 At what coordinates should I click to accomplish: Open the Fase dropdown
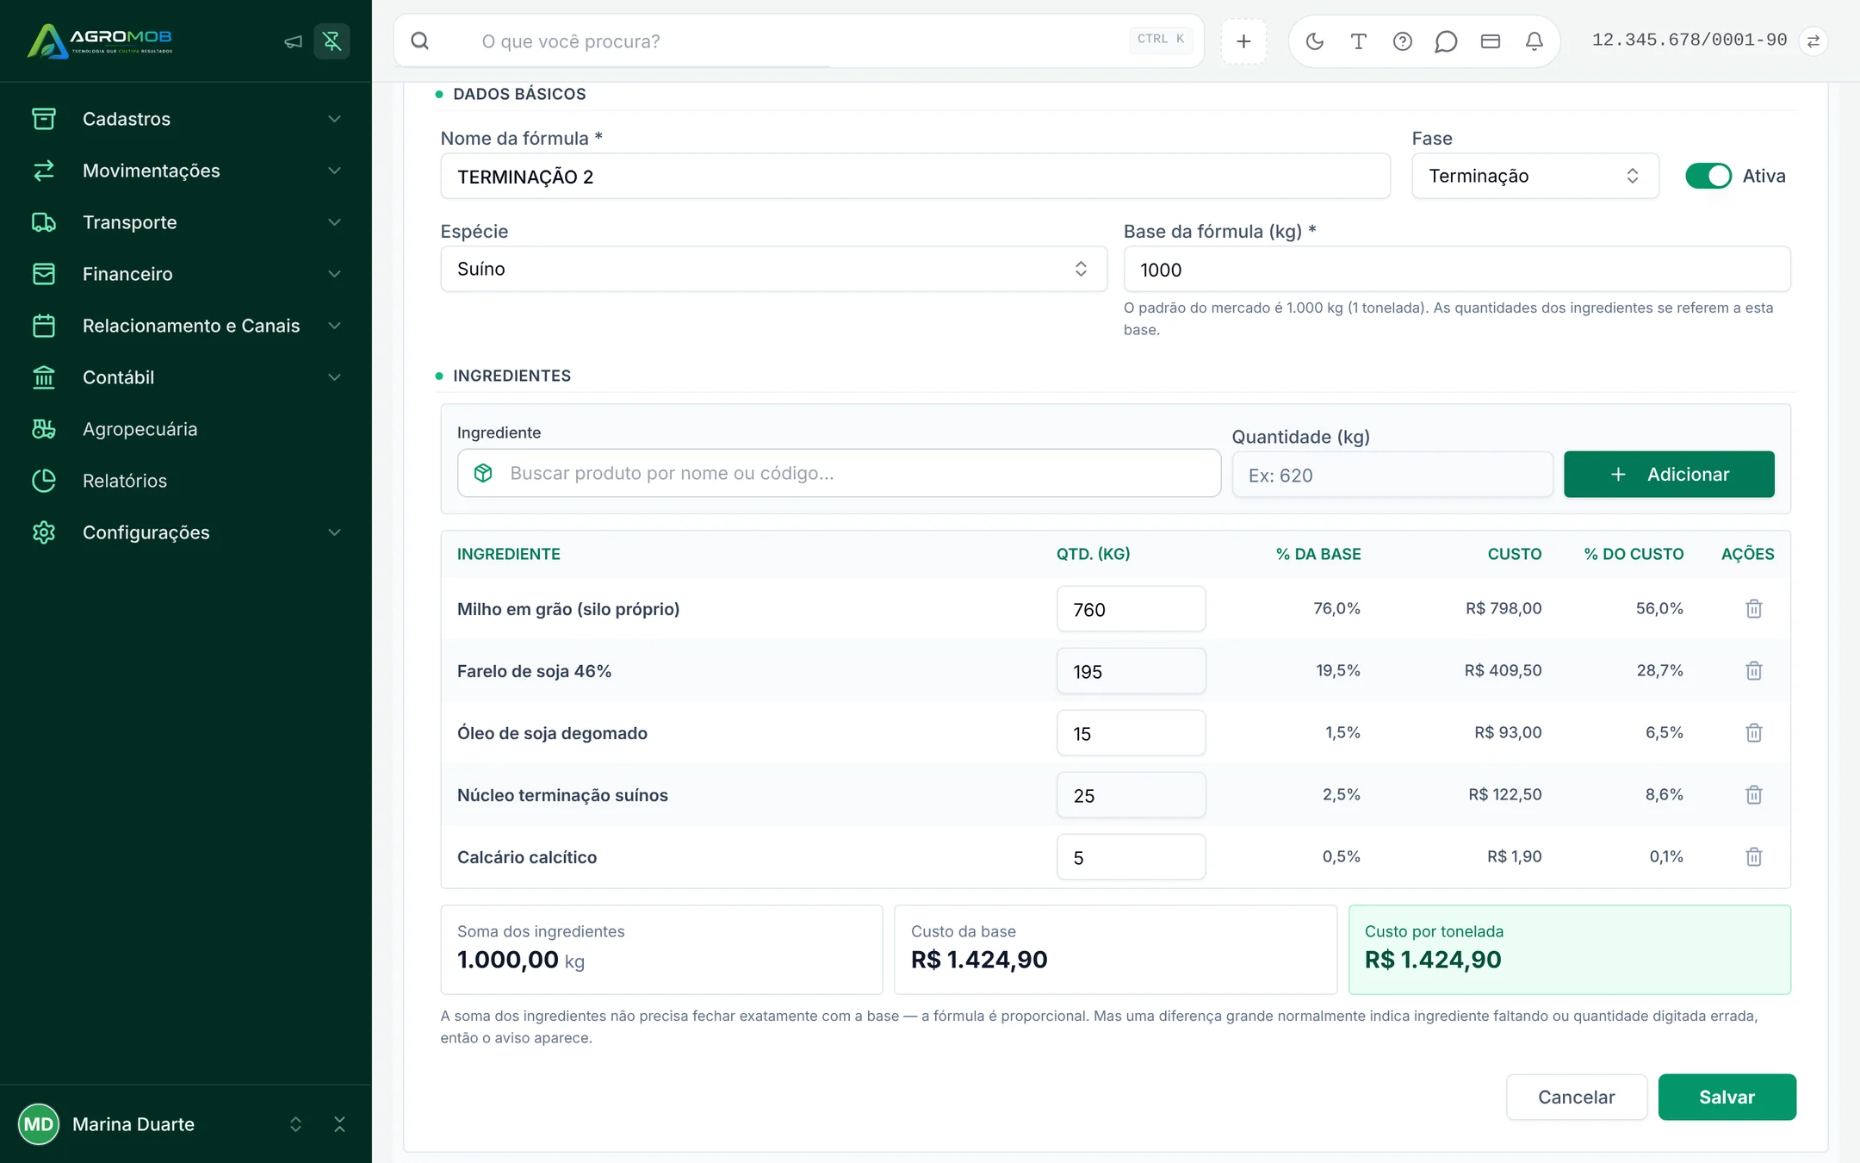(x=1534, y=176)
